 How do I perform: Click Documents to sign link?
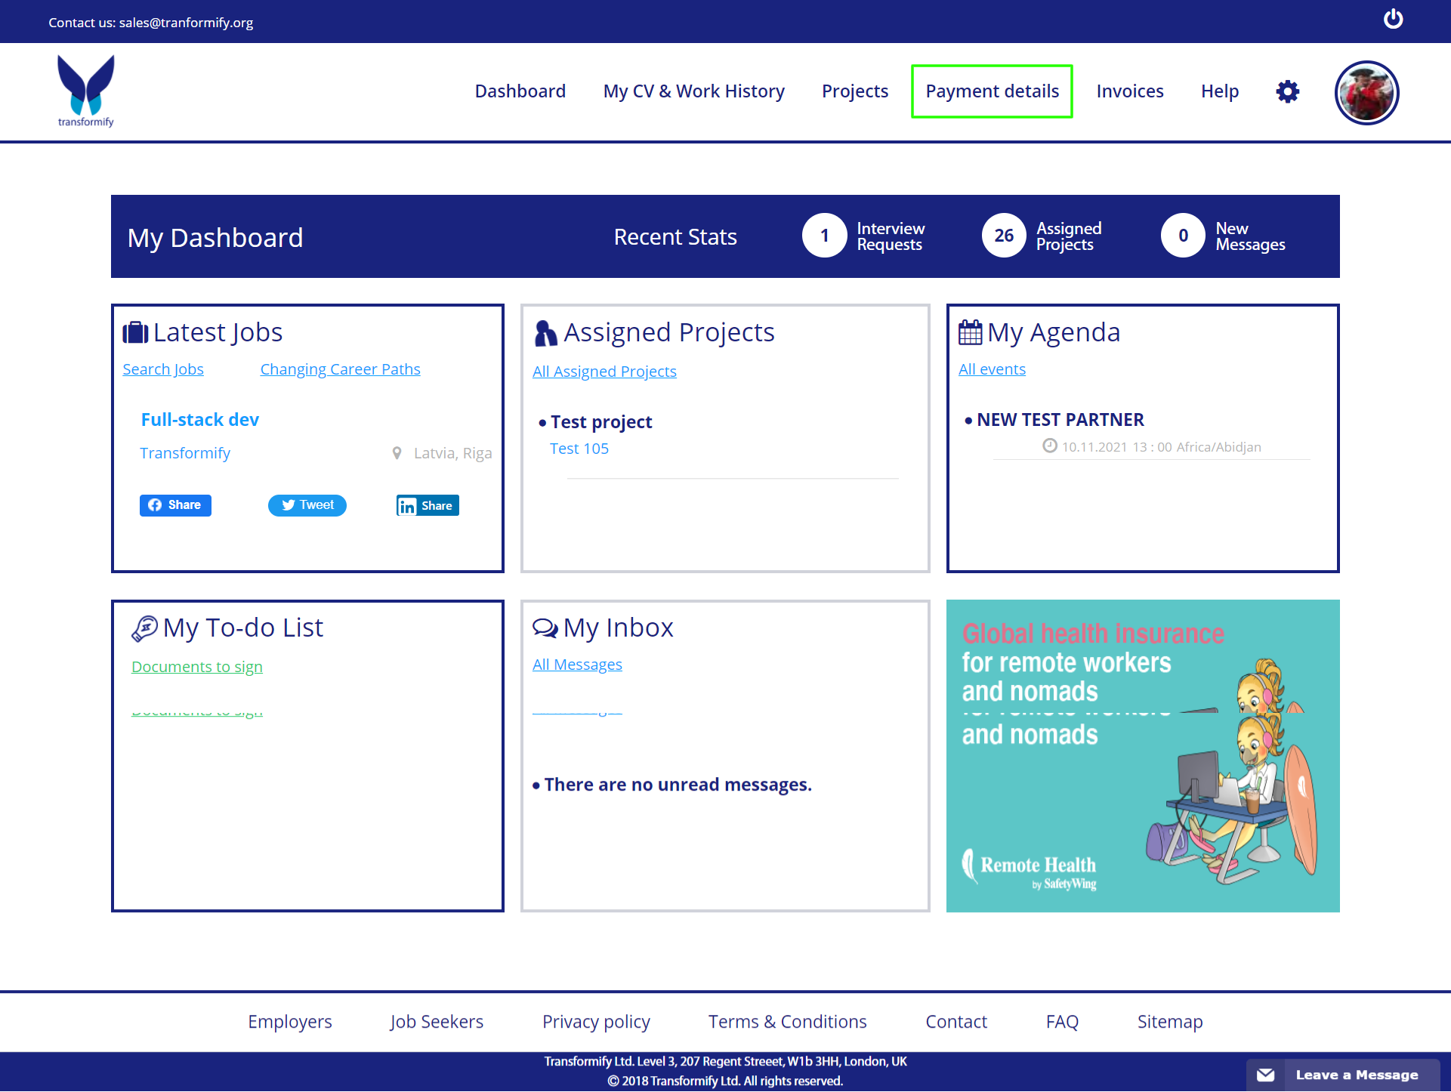196,665
